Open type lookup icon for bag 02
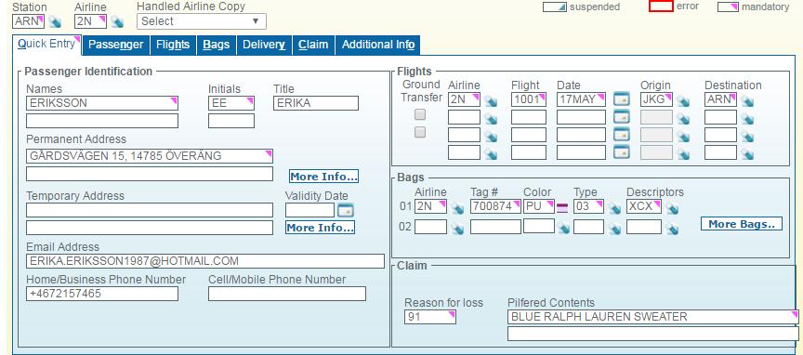Screen dimensions: 803x355 pos(614,229)
